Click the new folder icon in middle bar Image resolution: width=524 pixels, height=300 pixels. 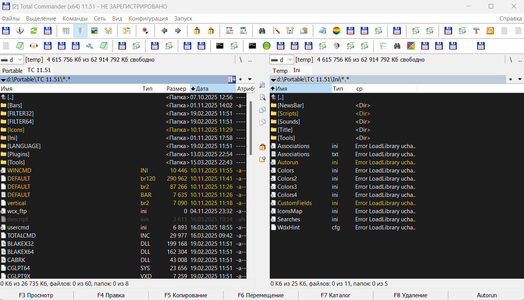(262, 159)
